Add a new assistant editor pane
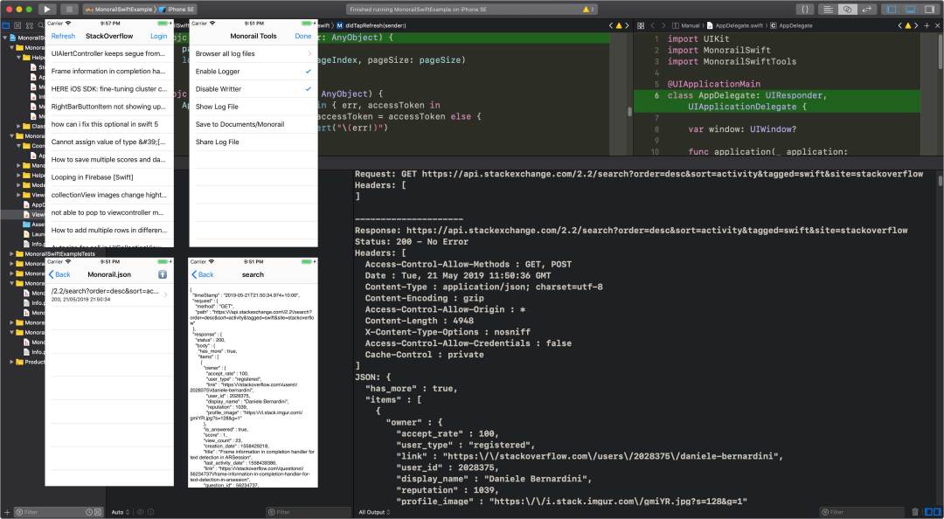 [x=927, y=25]
